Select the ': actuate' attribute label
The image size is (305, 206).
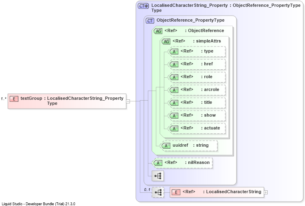point(210,128)
